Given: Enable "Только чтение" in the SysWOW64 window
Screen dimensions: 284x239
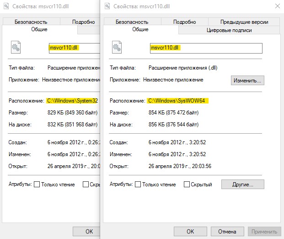Looking at the screenshot, I should 138,185.
